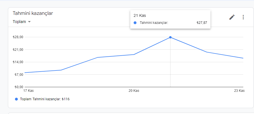Click the ₺14,00 y-axis label
Viewport: 254px width, 114px height.
tap(18, 62)
